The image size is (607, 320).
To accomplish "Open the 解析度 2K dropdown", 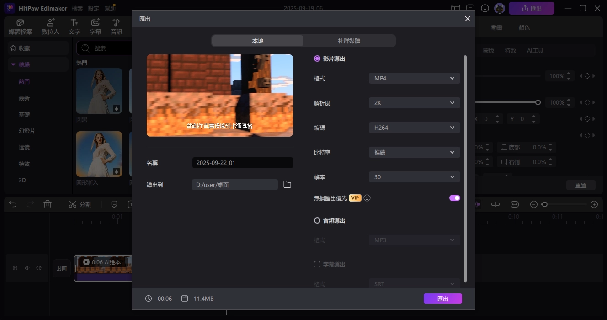I will pos(414,103).
